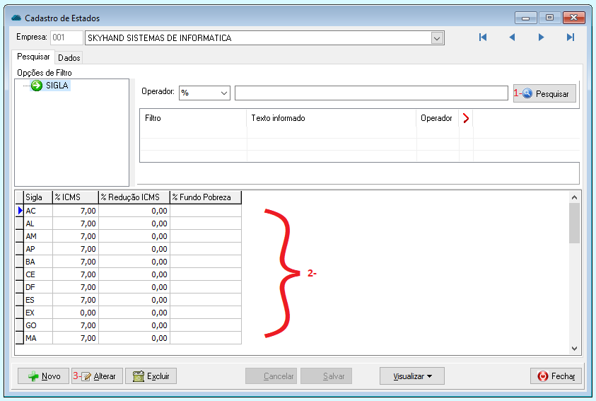Viewport: 596px width, 401px height.
Task: Go to next record arrow
Action: pos(541,37)
